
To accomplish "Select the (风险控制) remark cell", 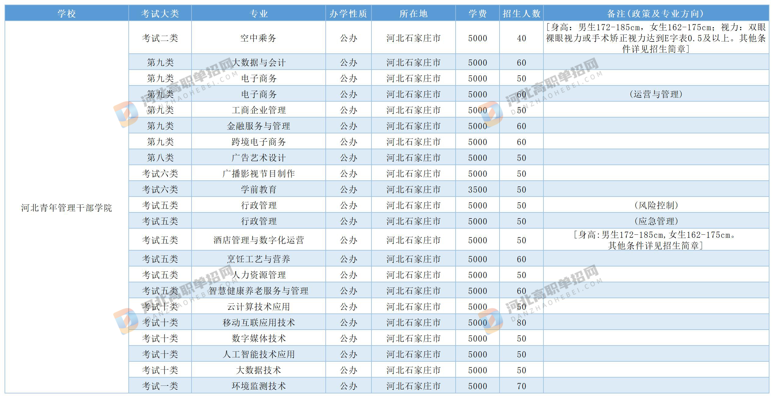I will [656, 205].
